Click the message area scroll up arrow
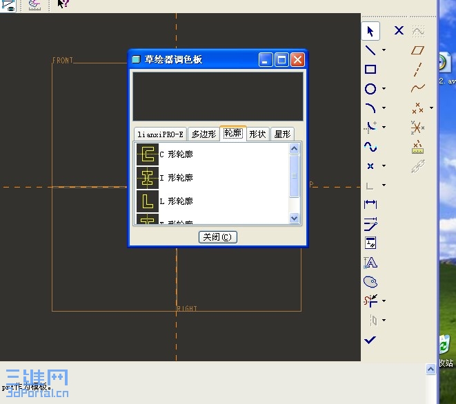The height and width of the screenshot is (404, 456). [x=430, y=369]
